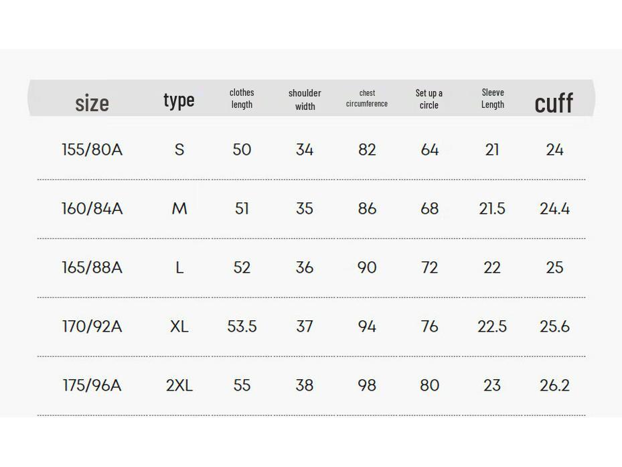Screen dimensions: 622x467
Task: Select the 22.5 sleeve length value
Action: pyautogui.click(x=492, y=326)
